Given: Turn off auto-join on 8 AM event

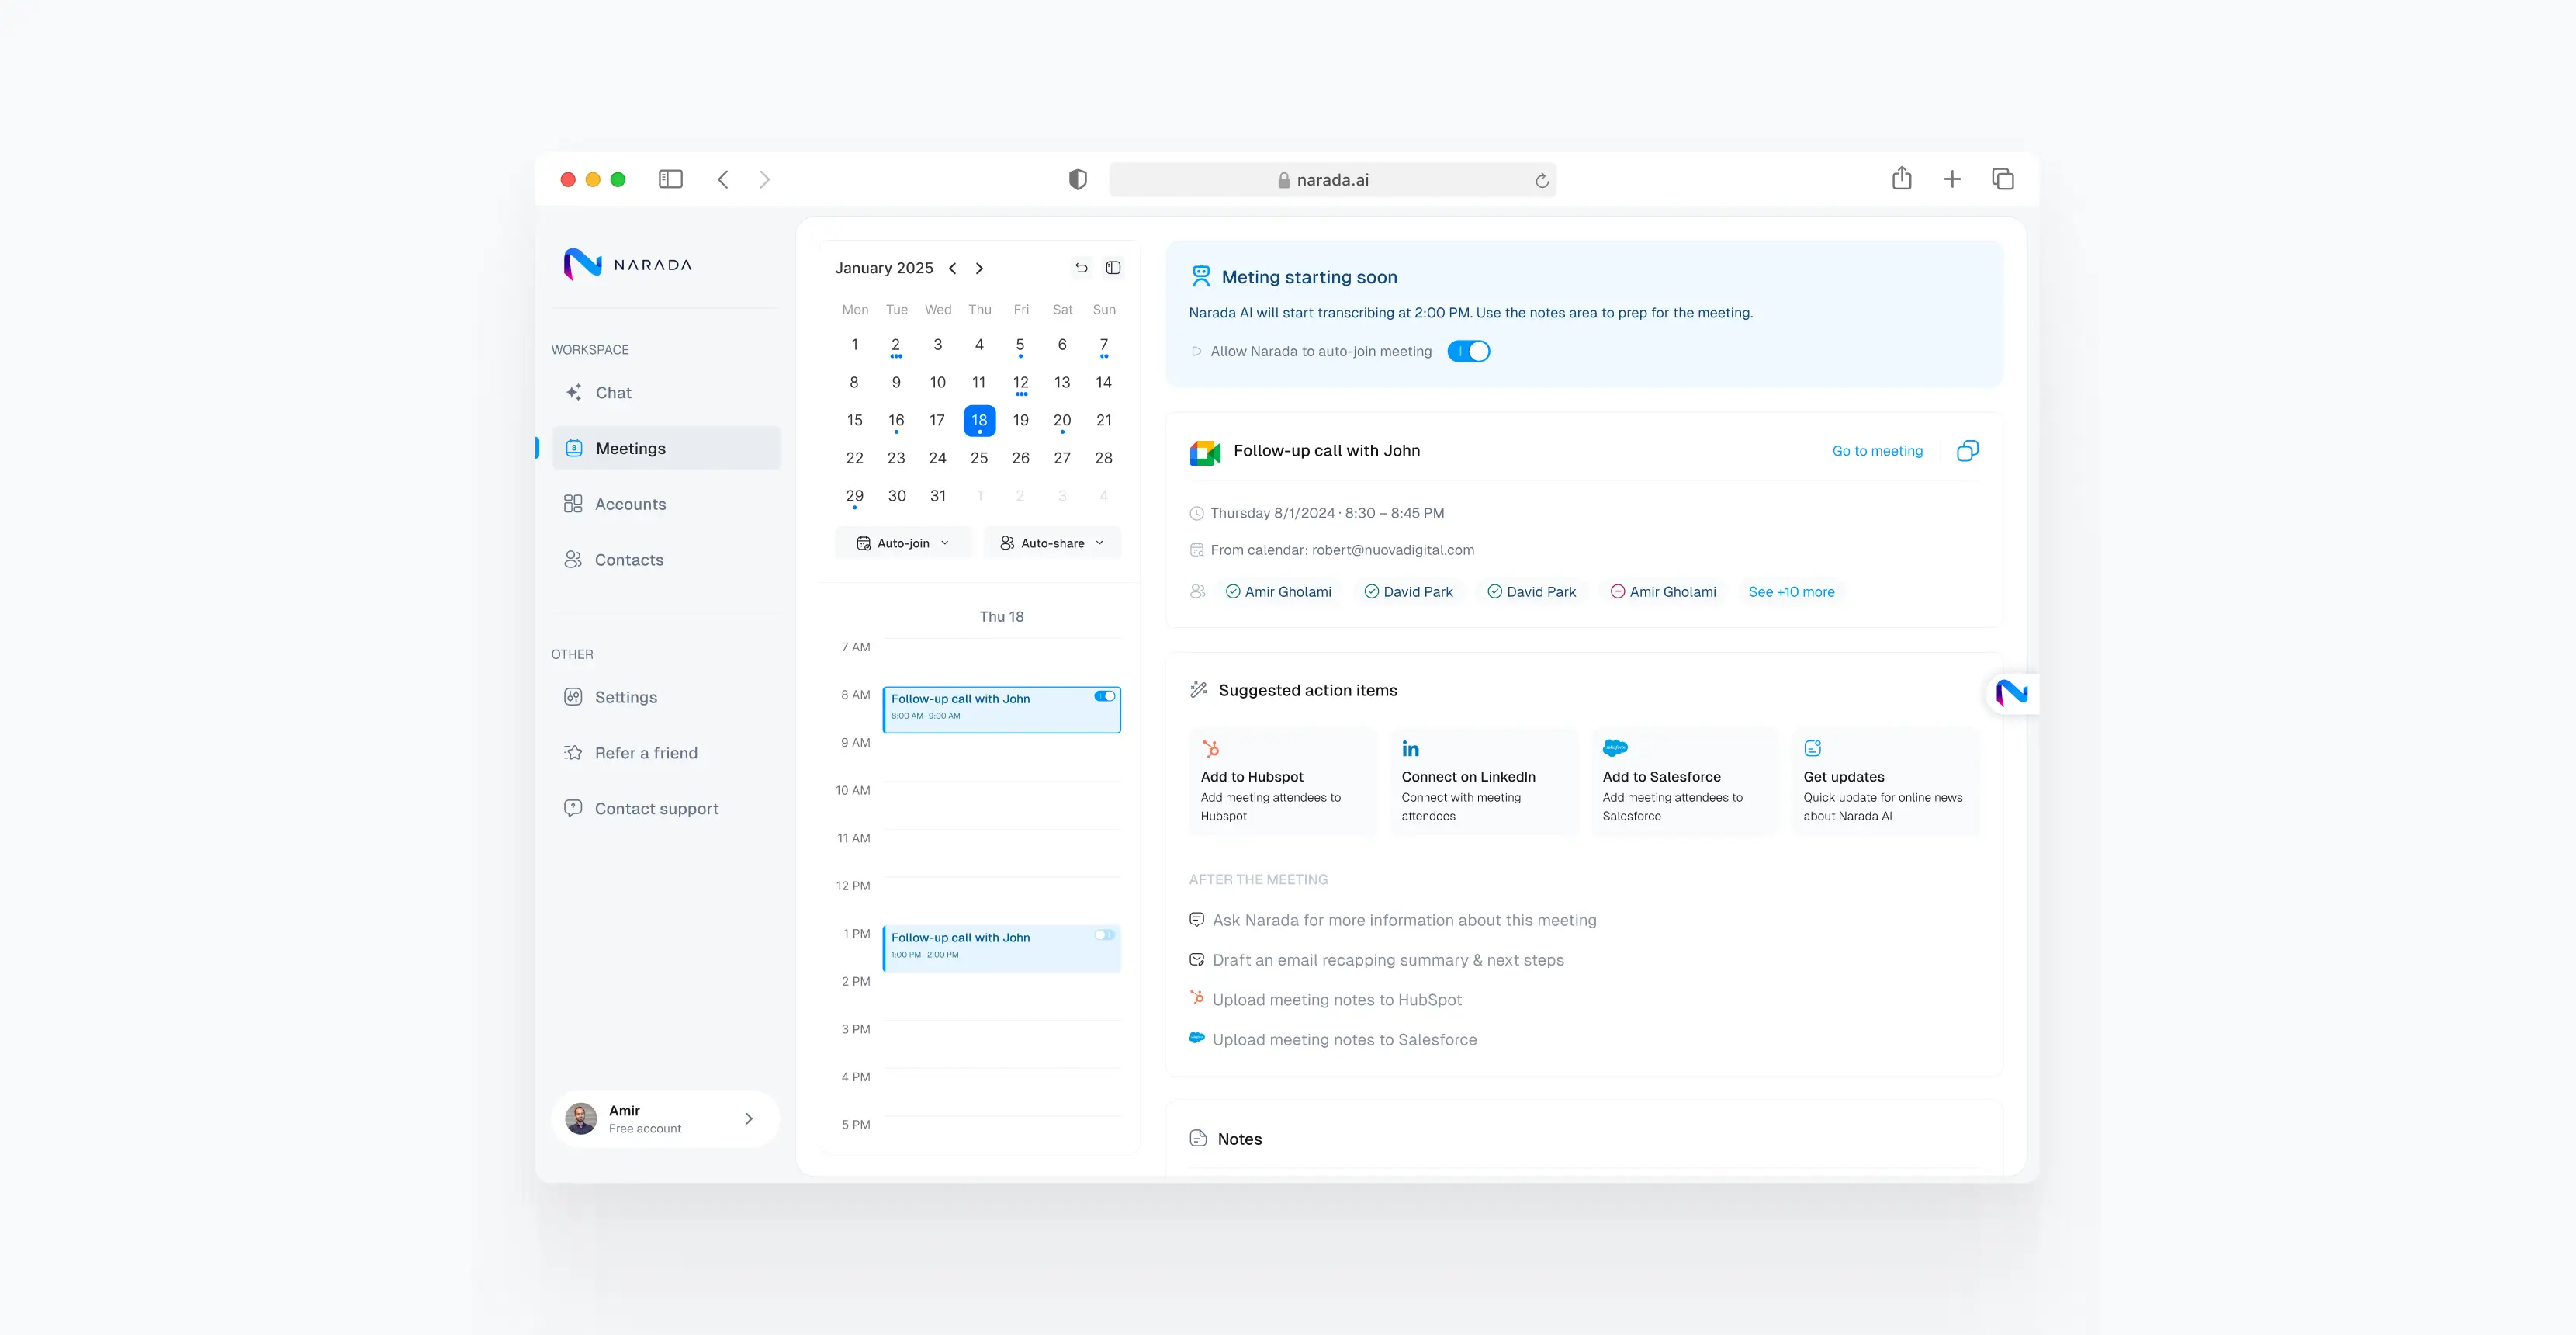Looking at the screenshot, I should [1104, 696].
